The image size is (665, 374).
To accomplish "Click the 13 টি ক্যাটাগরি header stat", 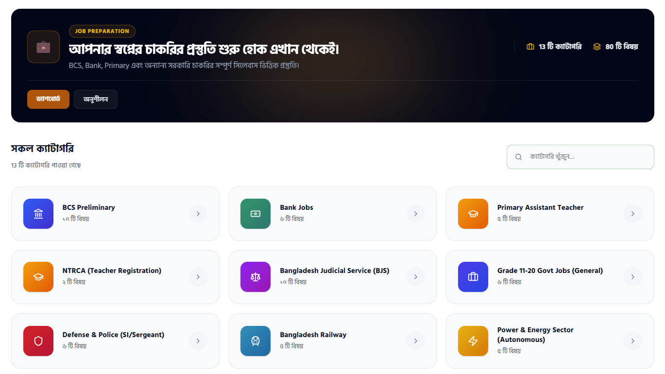I will [x=554, y=47].
